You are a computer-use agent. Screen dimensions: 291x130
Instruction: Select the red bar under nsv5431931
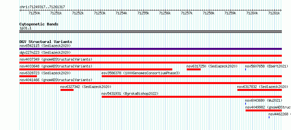192,97
